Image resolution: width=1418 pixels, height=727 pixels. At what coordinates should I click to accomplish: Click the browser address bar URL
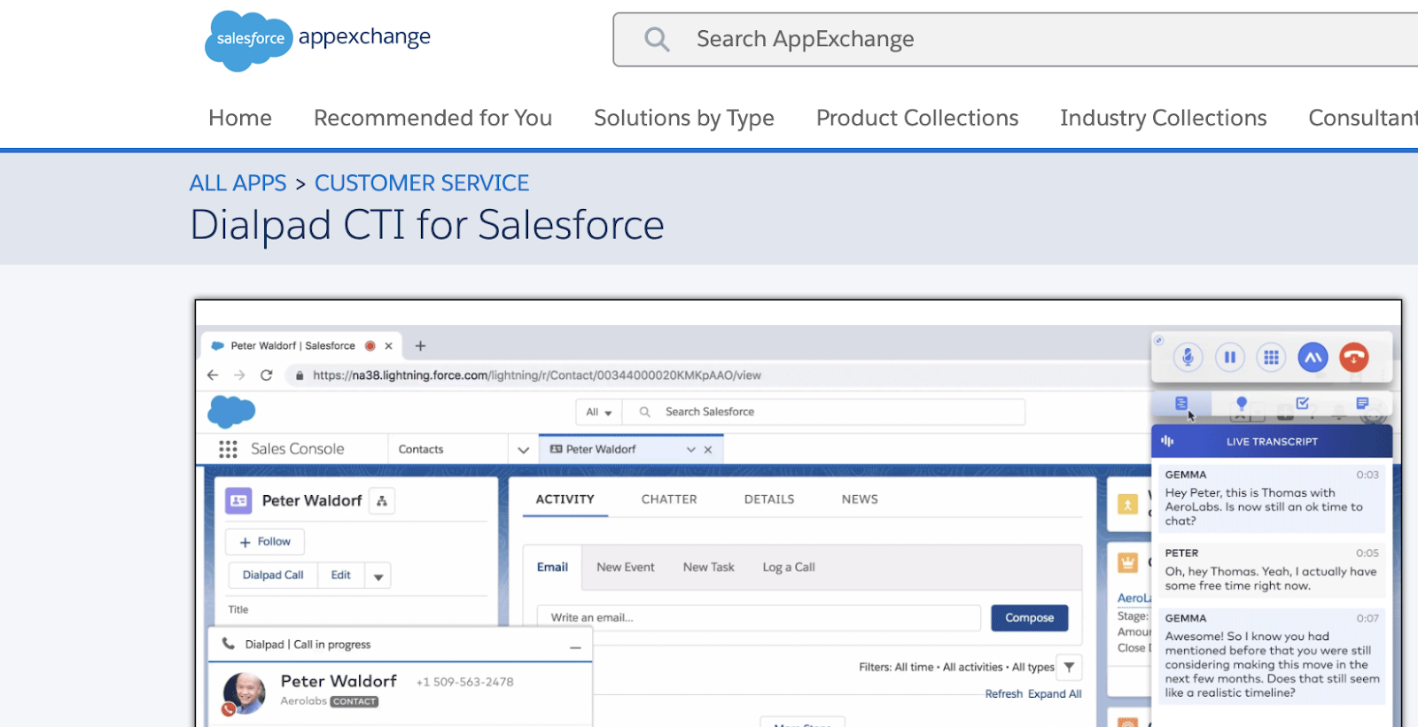(537, 375)
